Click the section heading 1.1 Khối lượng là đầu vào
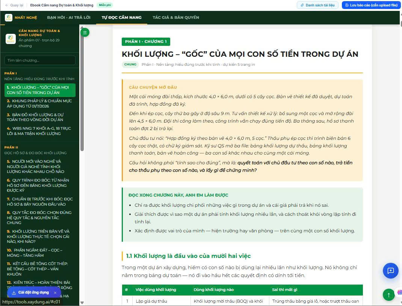 pyautogui.click(x=189, y=256)
